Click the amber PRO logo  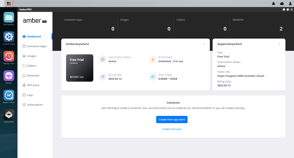pos(35,21)
